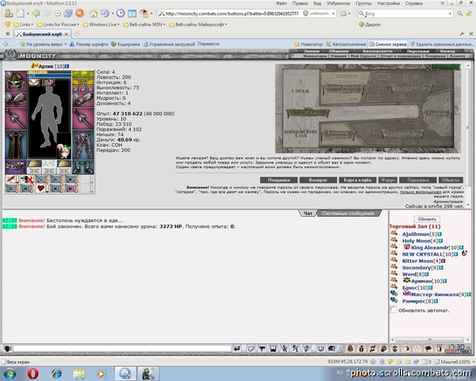This screenshot has height=381, width=476.
Task: Toggle the 'Обновлять автомат.' checkbox
Action: [393, 310]
